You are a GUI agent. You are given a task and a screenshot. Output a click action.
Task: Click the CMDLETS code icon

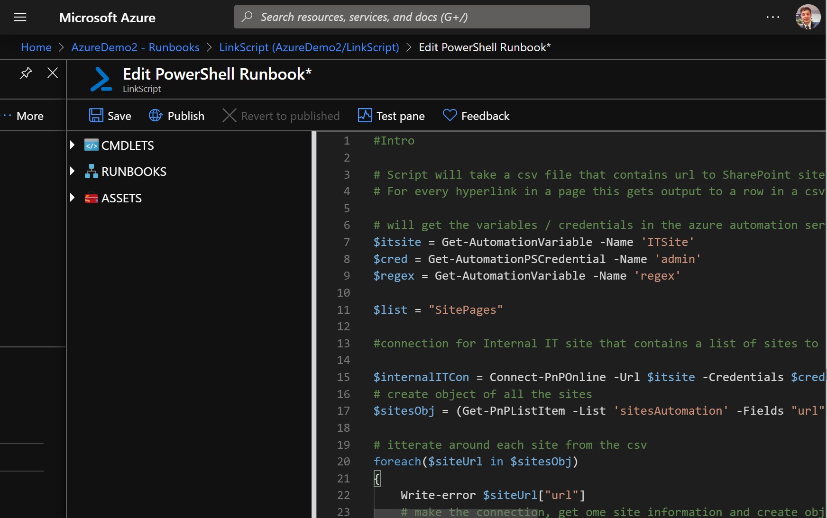[92, 145]
